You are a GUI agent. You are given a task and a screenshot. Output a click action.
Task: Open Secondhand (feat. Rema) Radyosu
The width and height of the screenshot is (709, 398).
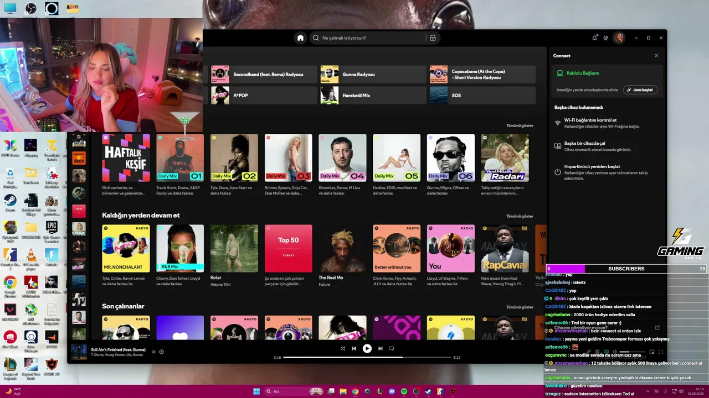tap(263, 75)
